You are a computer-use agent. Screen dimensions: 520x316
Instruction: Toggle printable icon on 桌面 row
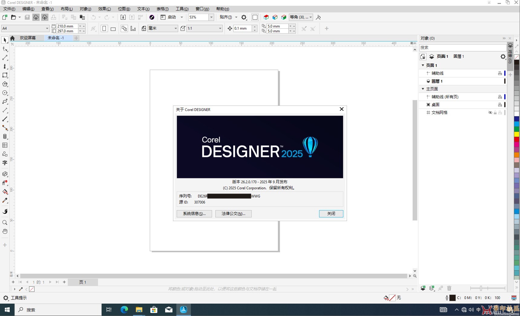point(500,105)
